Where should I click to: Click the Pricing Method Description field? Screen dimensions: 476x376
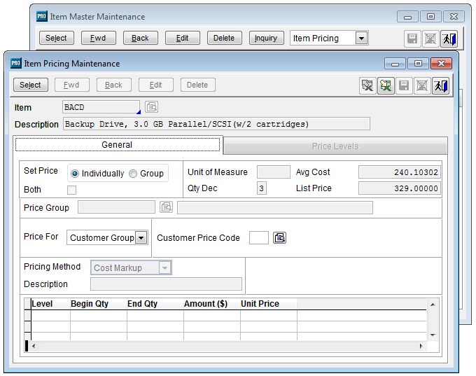(166, 284)
